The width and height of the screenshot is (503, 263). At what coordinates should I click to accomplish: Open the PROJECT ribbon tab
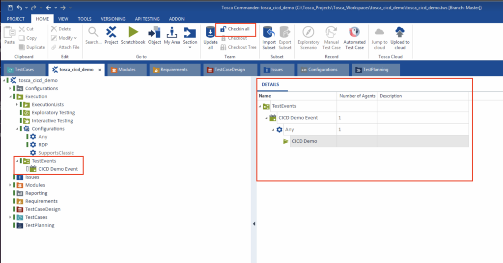coord(16,19)
